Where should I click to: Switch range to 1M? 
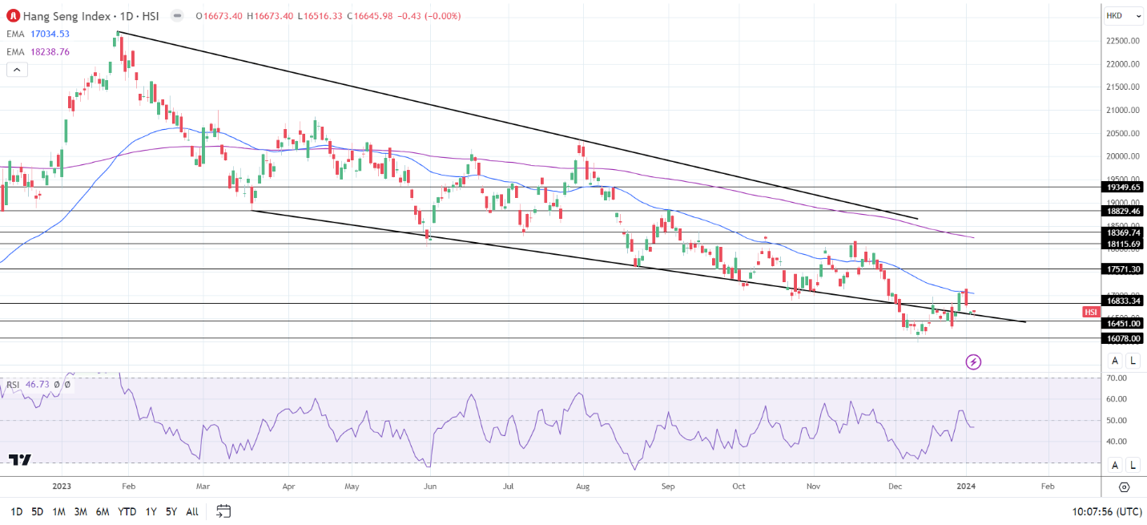pyautogui.click(x=59, y=511)
